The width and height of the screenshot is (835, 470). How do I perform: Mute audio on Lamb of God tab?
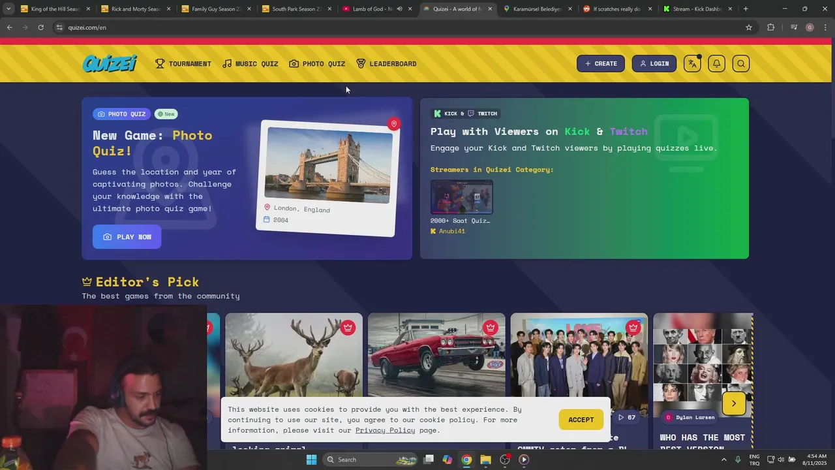click(399, 9)
